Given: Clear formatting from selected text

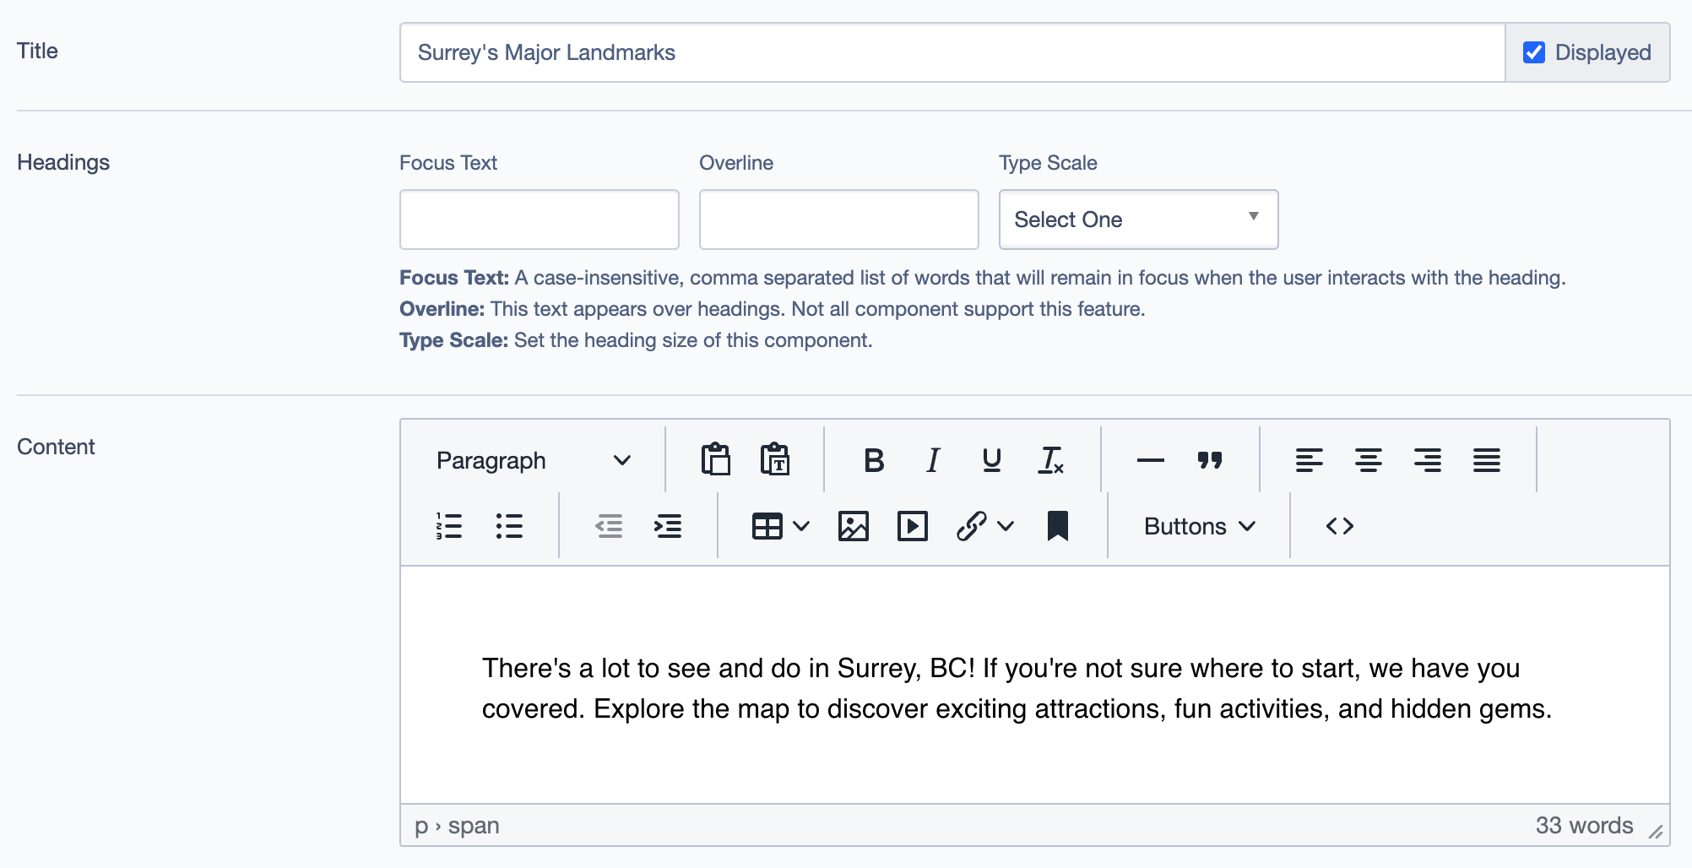Looking at the screenshot, I should pyautogui.click(x=1051, y=460).
